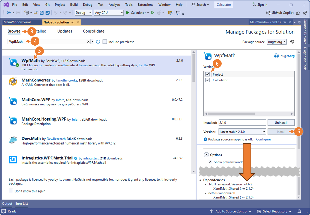The image size is (310, 215).
Task: Switch to the Consolidate tab
Action: click(94, 31)
